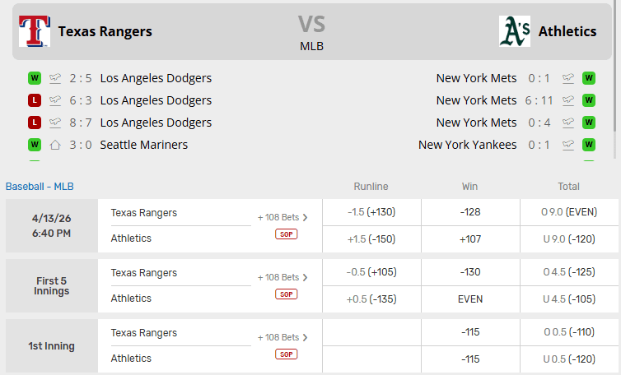Click the recent results scrollbar
Screen dimensions: 621x375
(x=616, y=97)
